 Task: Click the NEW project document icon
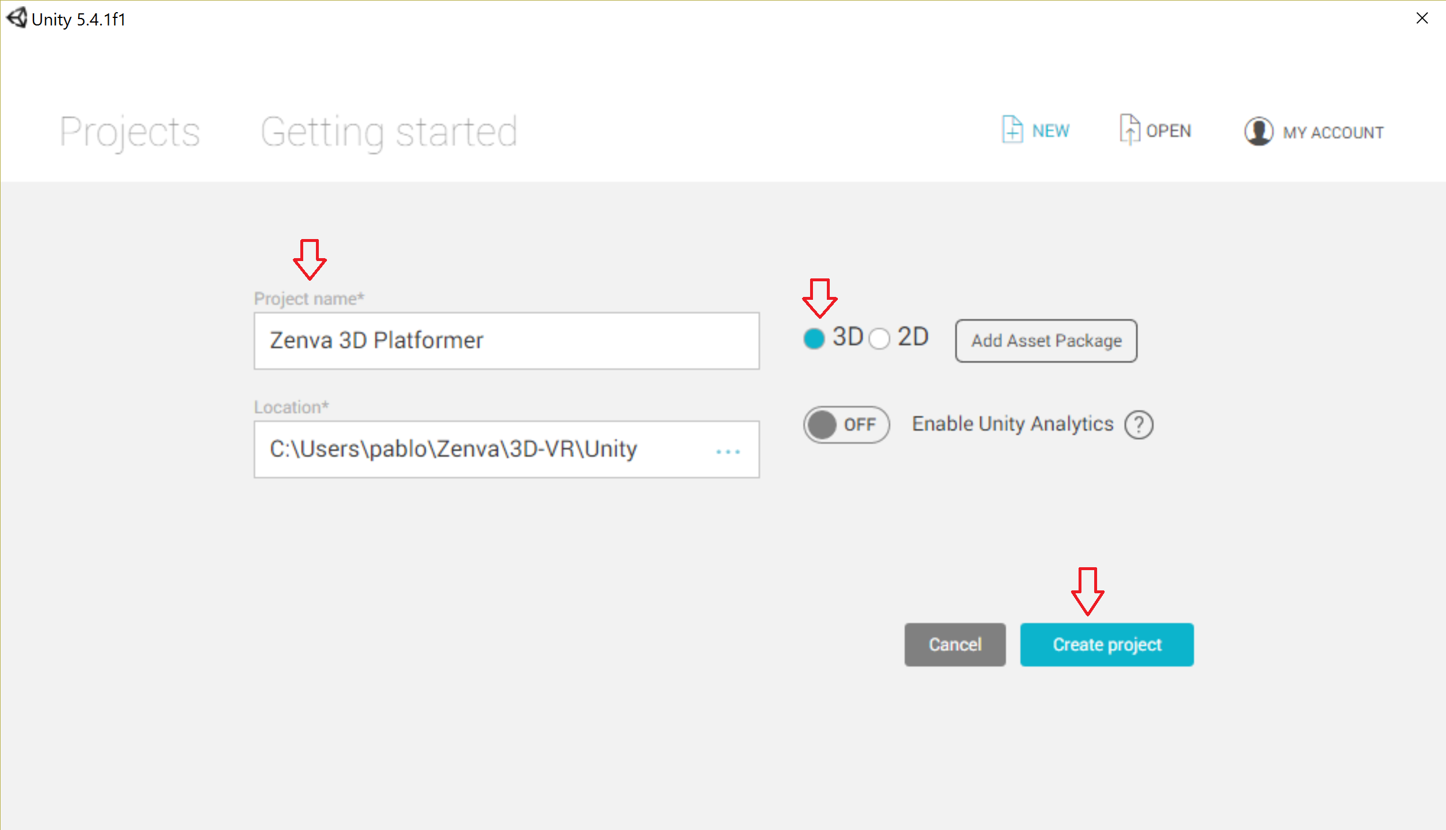1012,129
